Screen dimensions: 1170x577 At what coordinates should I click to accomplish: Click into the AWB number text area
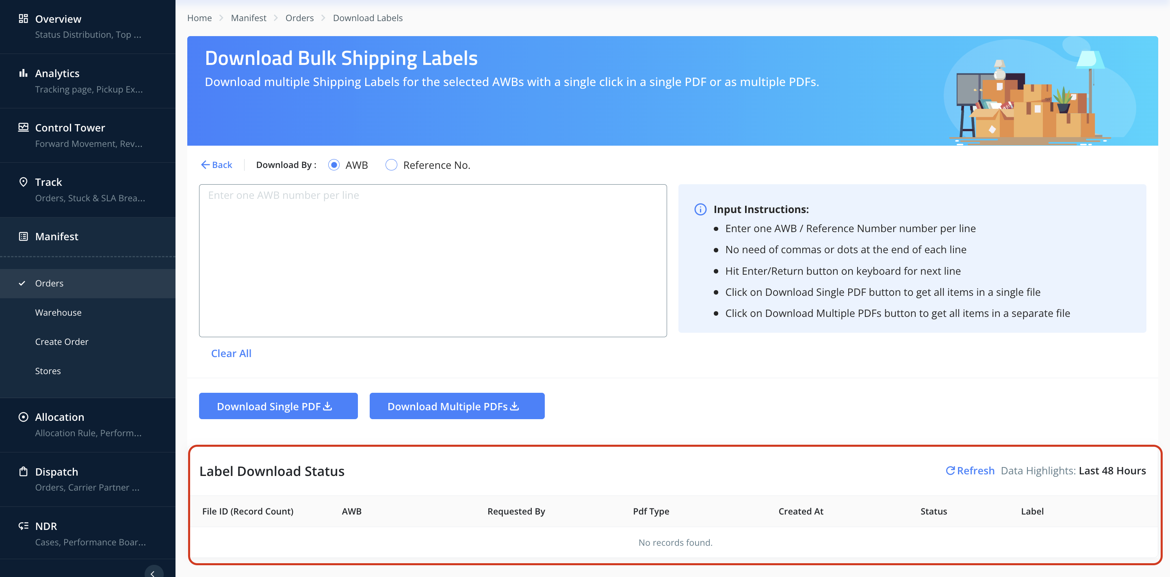(432, 261)
